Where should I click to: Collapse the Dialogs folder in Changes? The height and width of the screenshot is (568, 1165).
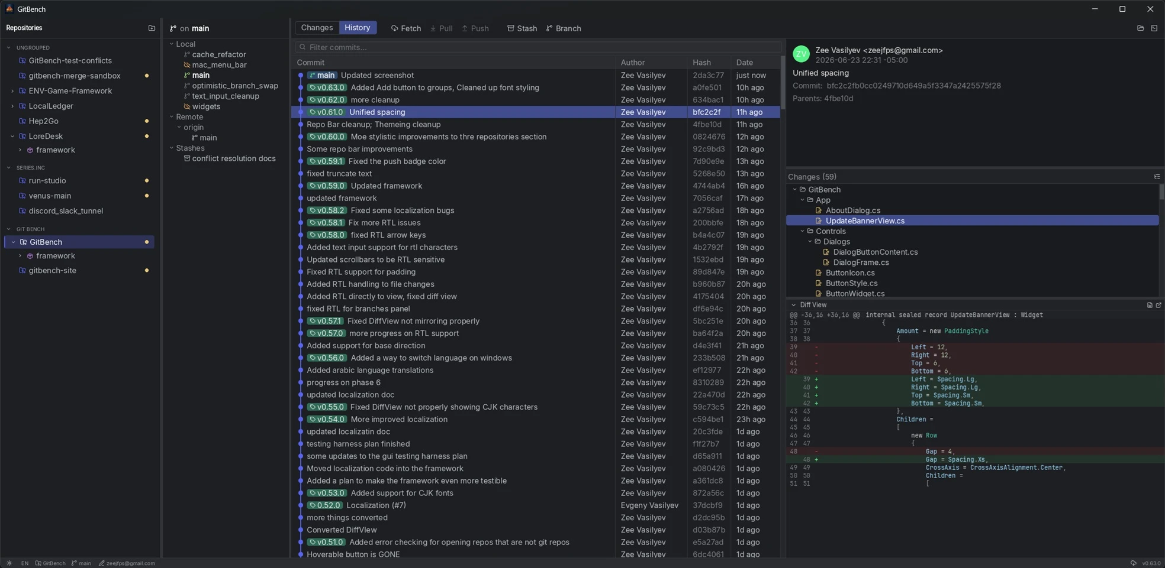[x=810, y=242]
